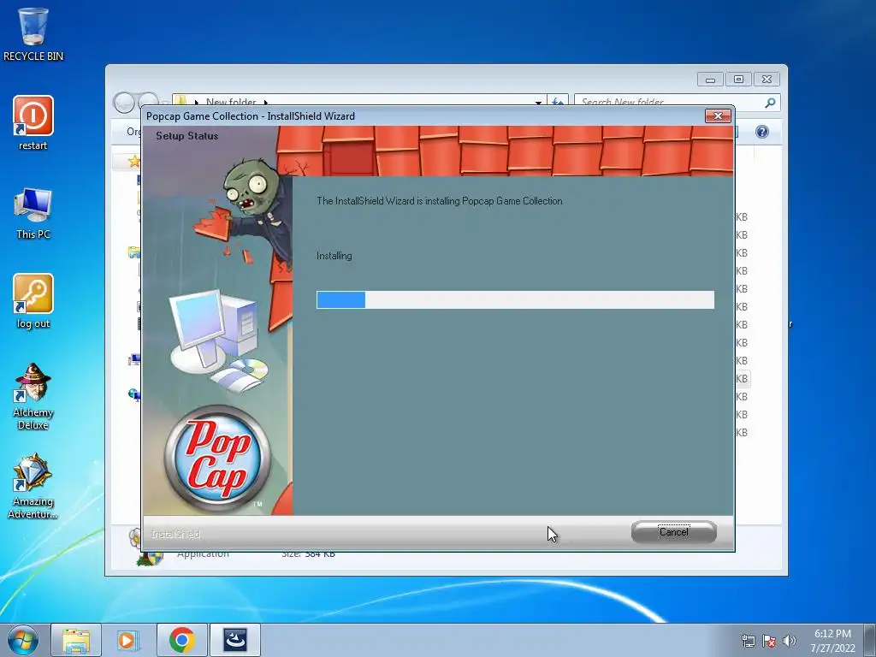Image resolution: width=876 pixels, height=657 pixels.
Task: Click the volume speaker tray icon
Action: click(x=789, y=641)
